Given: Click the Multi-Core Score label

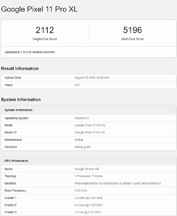Looking at the screenshot, I should [x=132, y=39].
